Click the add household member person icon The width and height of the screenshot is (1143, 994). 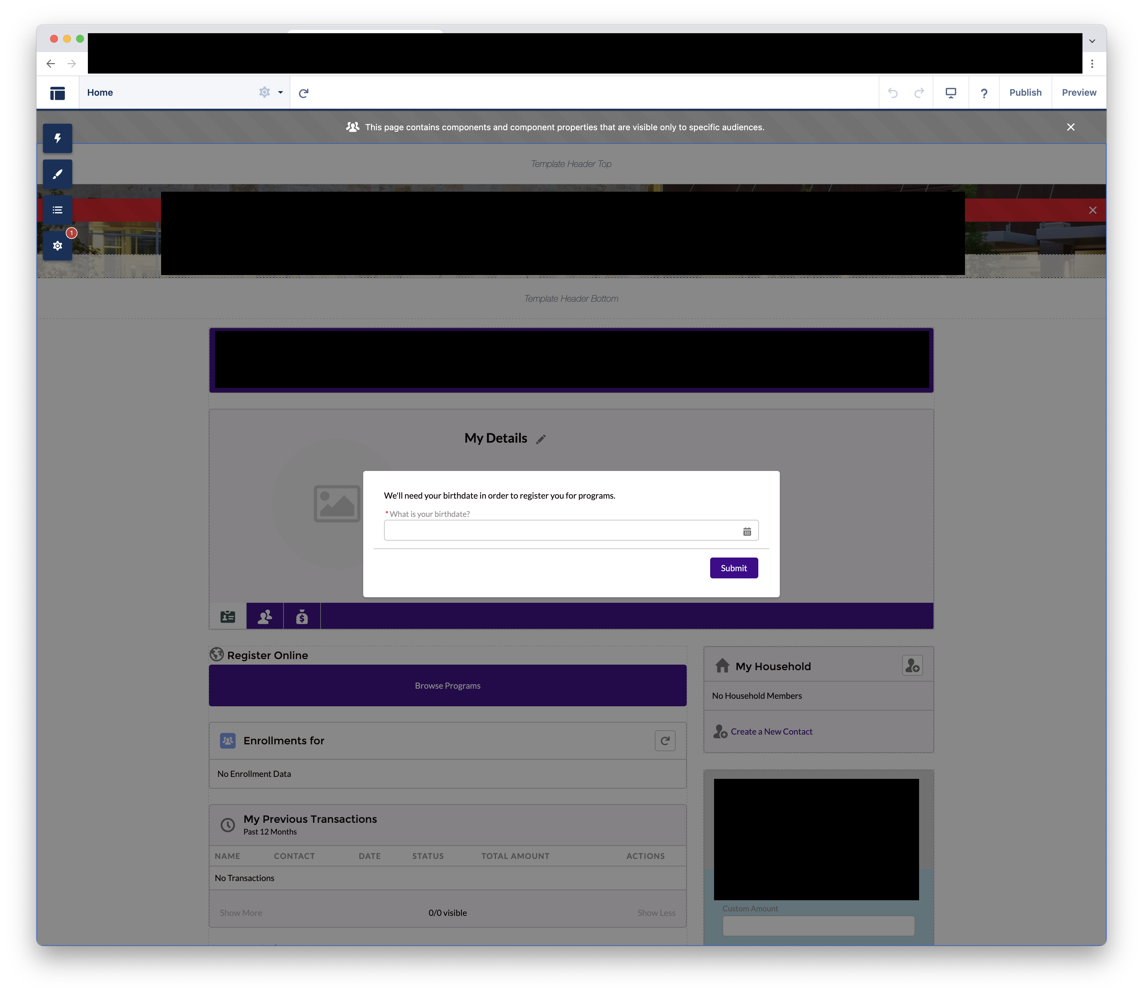(912, 666)
